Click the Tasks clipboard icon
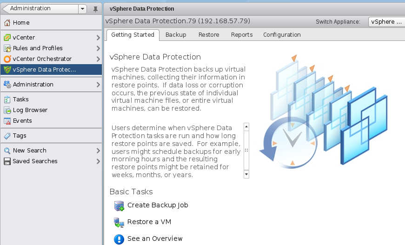This screenshot has width=405, height=245. tap(7, 99)
